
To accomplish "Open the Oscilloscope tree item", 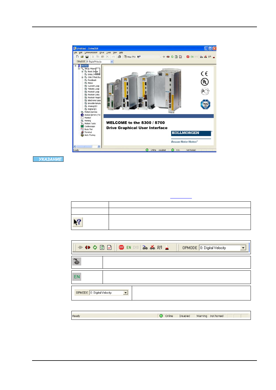I will pos(90,127).
